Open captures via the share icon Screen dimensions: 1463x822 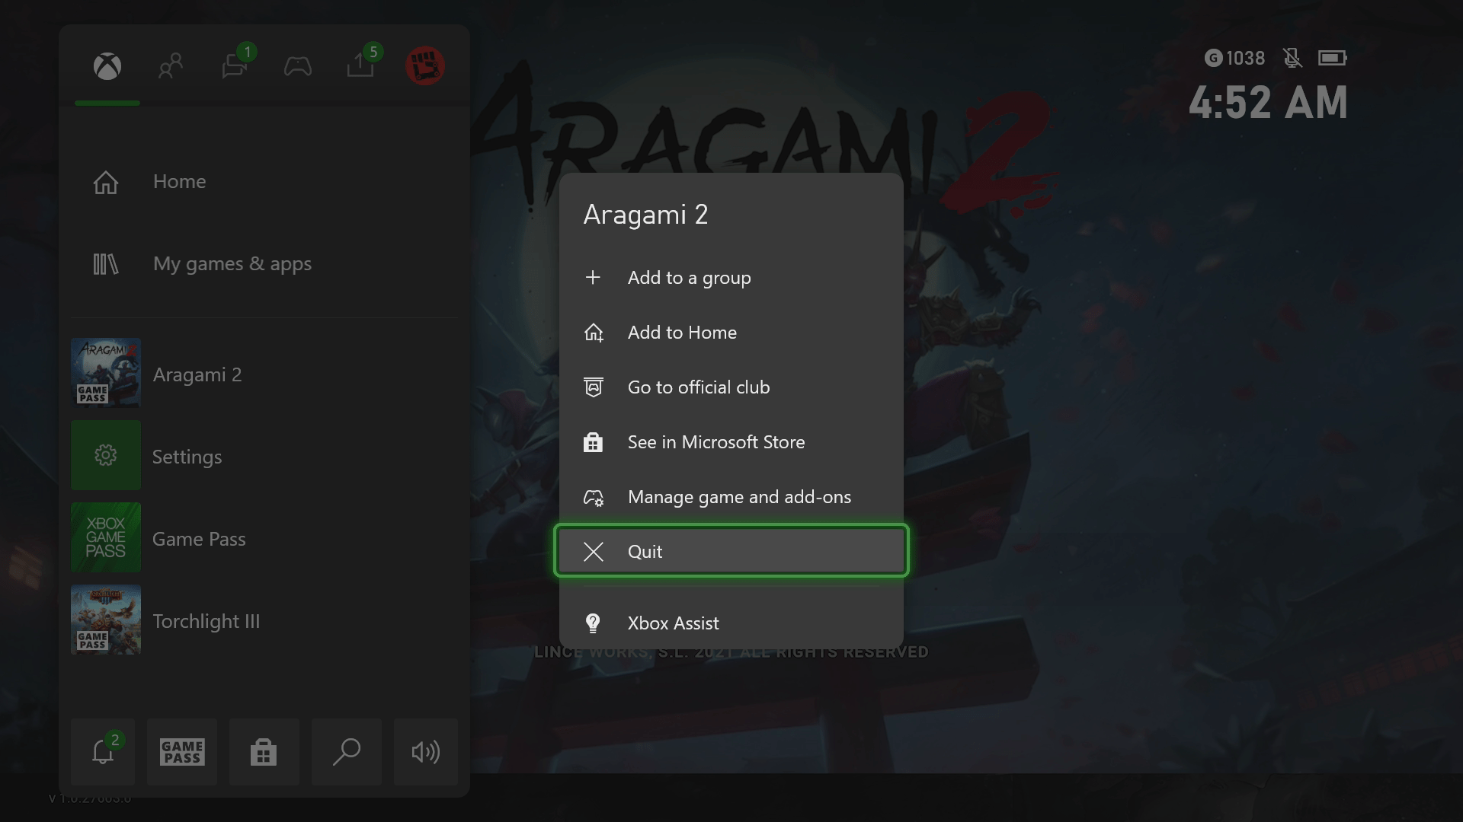[x=360, y=66]
